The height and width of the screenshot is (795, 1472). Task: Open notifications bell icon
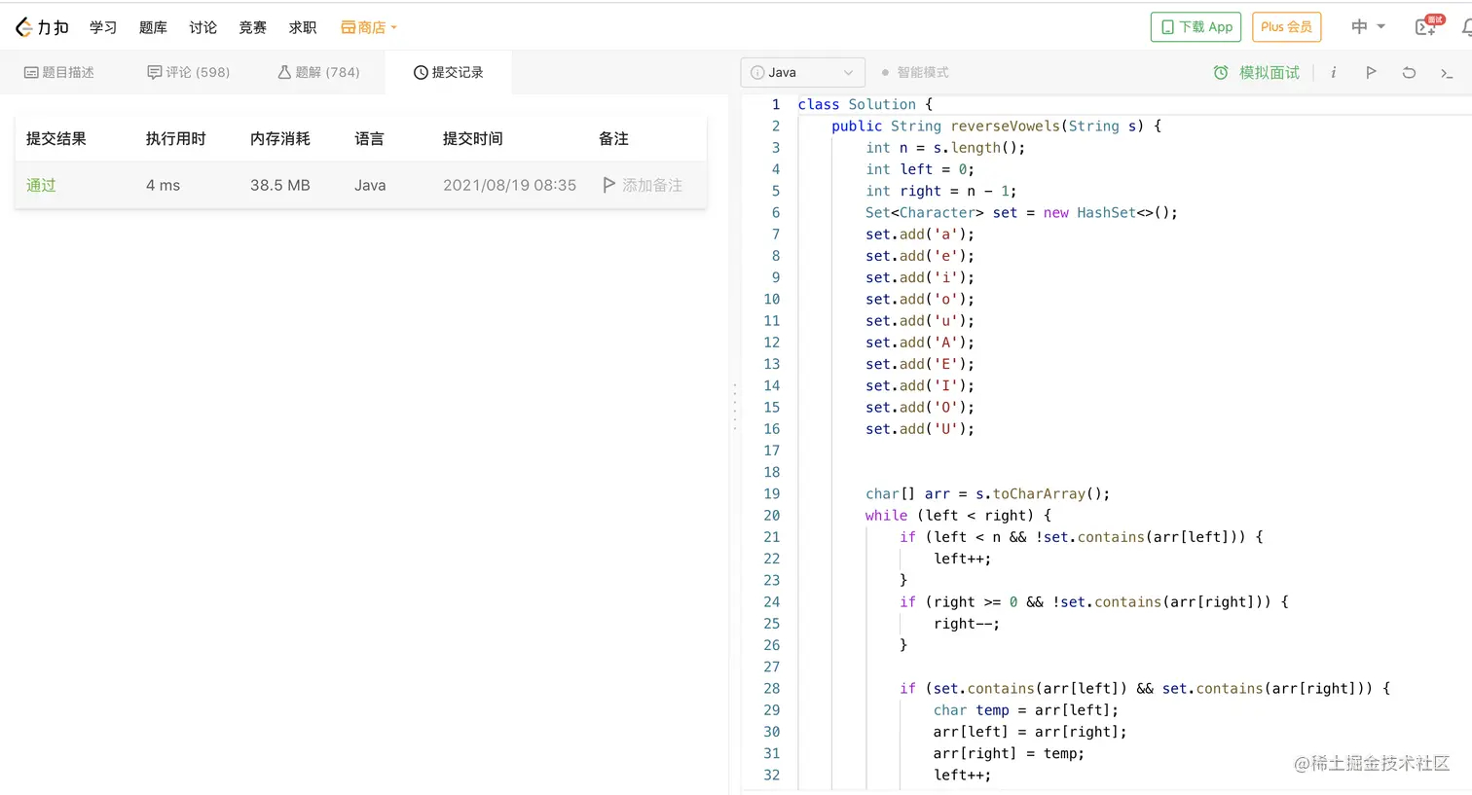(x=1466, y=27)
